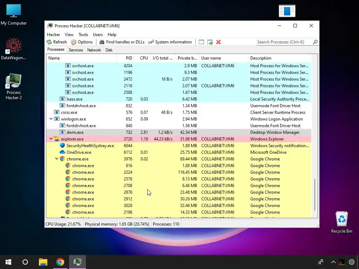This screenshot has width=359, height=269.
Task: Click the search magnifier icon
Action: click(315, 42)
